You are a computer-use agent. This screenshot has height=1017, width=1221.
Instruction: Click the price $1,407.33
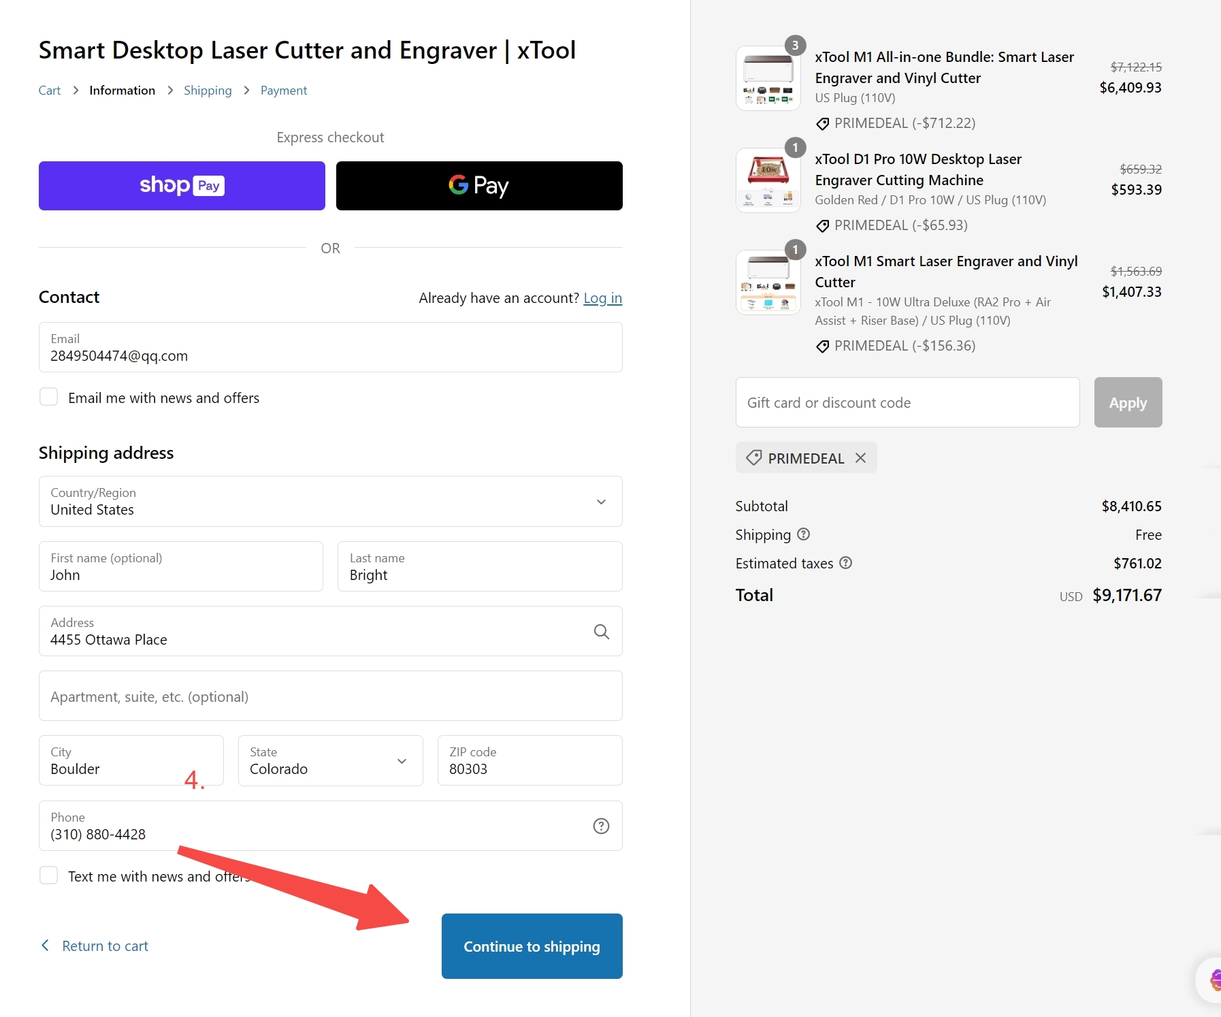1132,292
